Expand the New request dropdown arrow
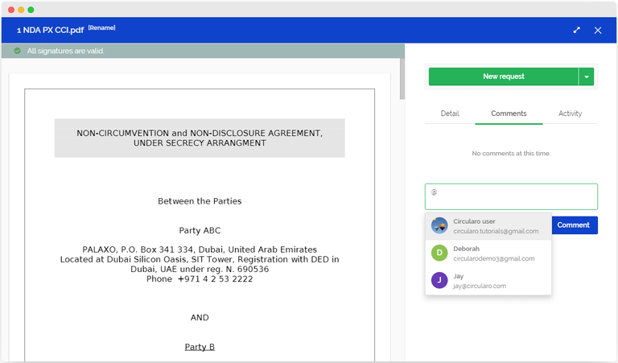Screen dimensions: 618x363 tap(587, 76)
